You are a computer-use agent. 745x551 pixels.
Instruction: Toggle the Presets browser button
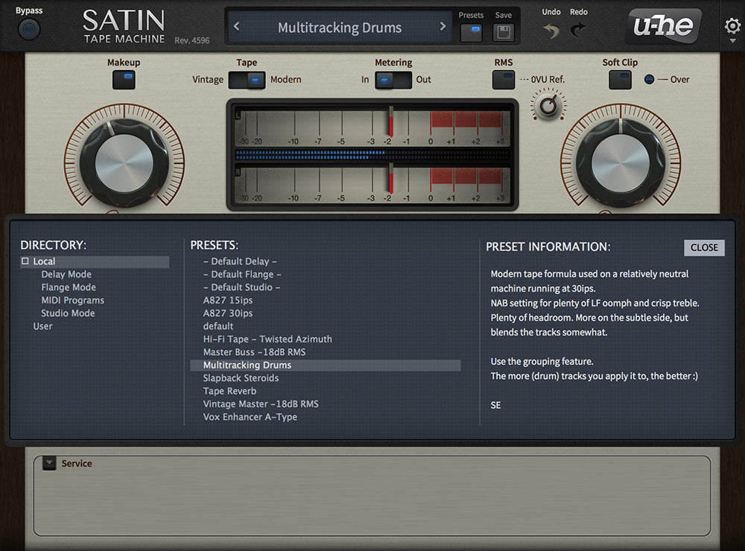click(471, 33)
